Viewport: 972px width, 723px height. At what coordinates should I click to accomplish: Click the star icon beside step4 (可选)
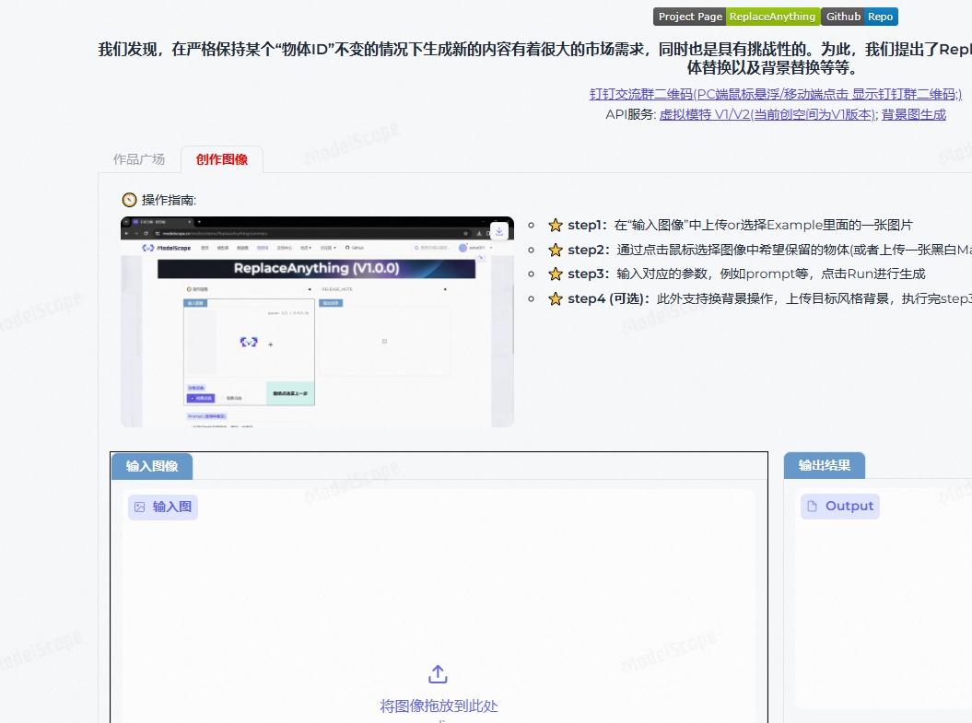tap(556, 298)
